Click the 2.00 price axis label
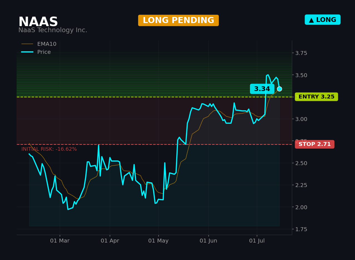The height and width of the screenshot is (260, 355). pos(301,207)
